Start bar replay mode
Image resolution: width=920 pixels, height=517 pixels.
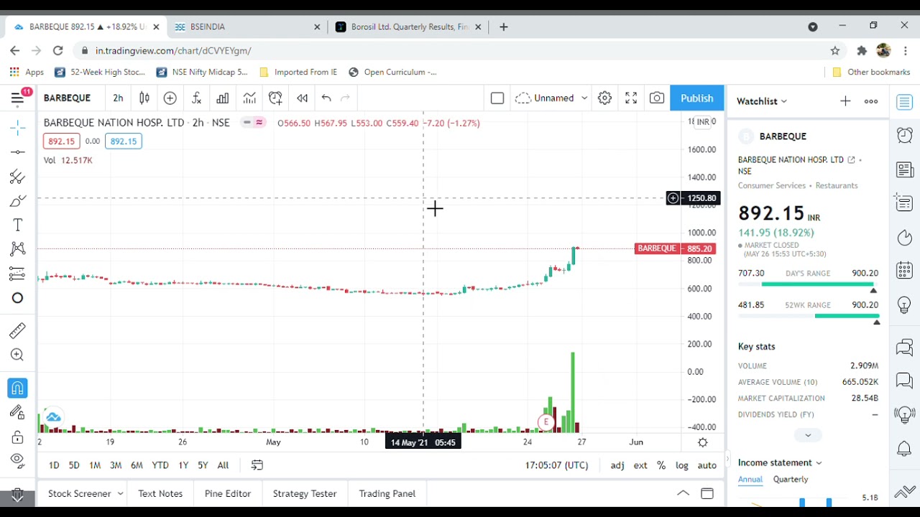pyautogui.click(x=302, y=98)
